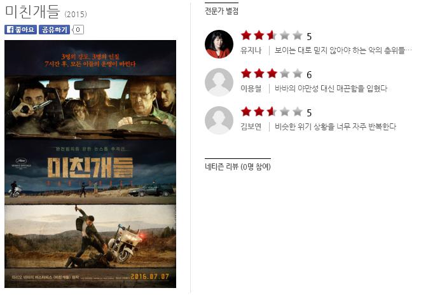Click the three-star rating in 이용철's review
Screen dimensions: 421x295
[x=272, y=74]
